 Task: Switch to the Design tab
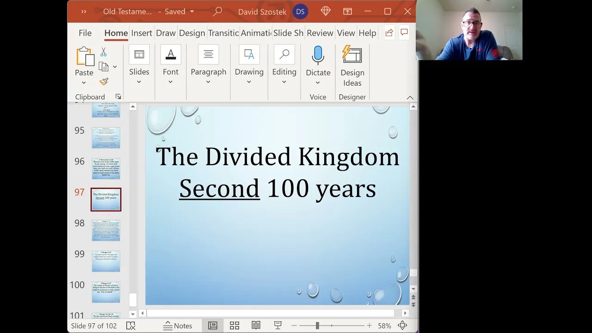(x=192, y=33)
